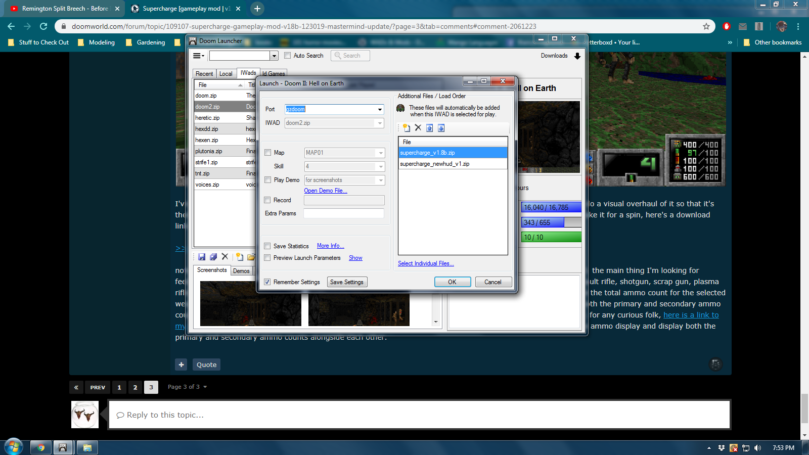Click the remove file X icon in Additional Files
The height and width of the screenshot is (455, 809).
coord(418,128)
